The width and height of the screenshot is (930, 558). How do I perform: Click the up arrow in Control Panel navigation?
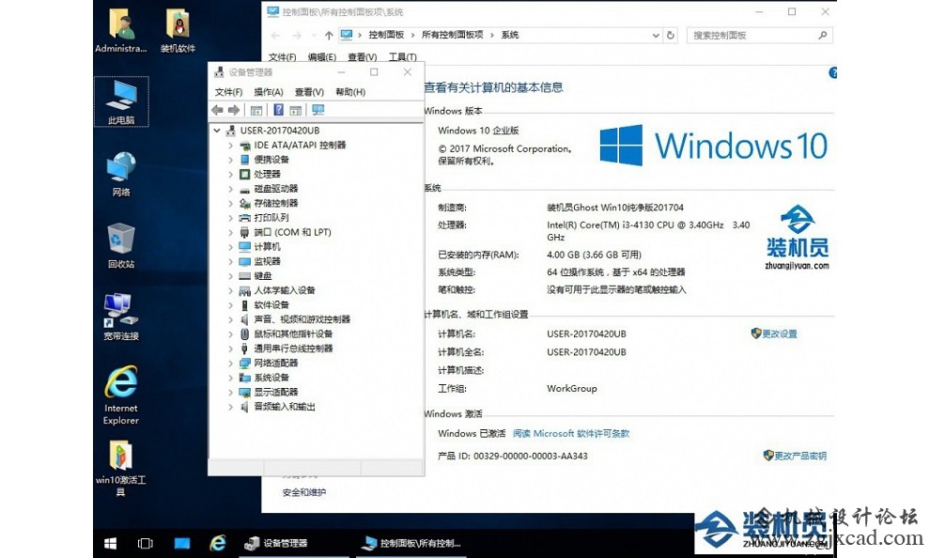point(329,36)
